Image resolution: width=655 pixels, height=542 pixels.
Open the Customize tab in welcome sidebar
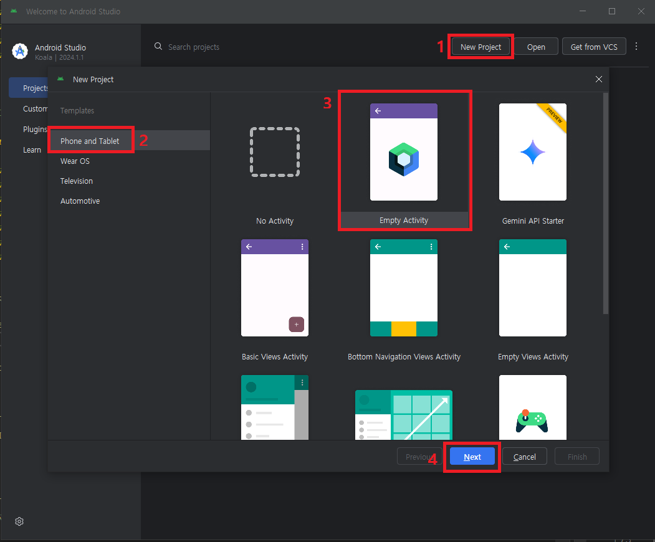(x=35, y=108)
